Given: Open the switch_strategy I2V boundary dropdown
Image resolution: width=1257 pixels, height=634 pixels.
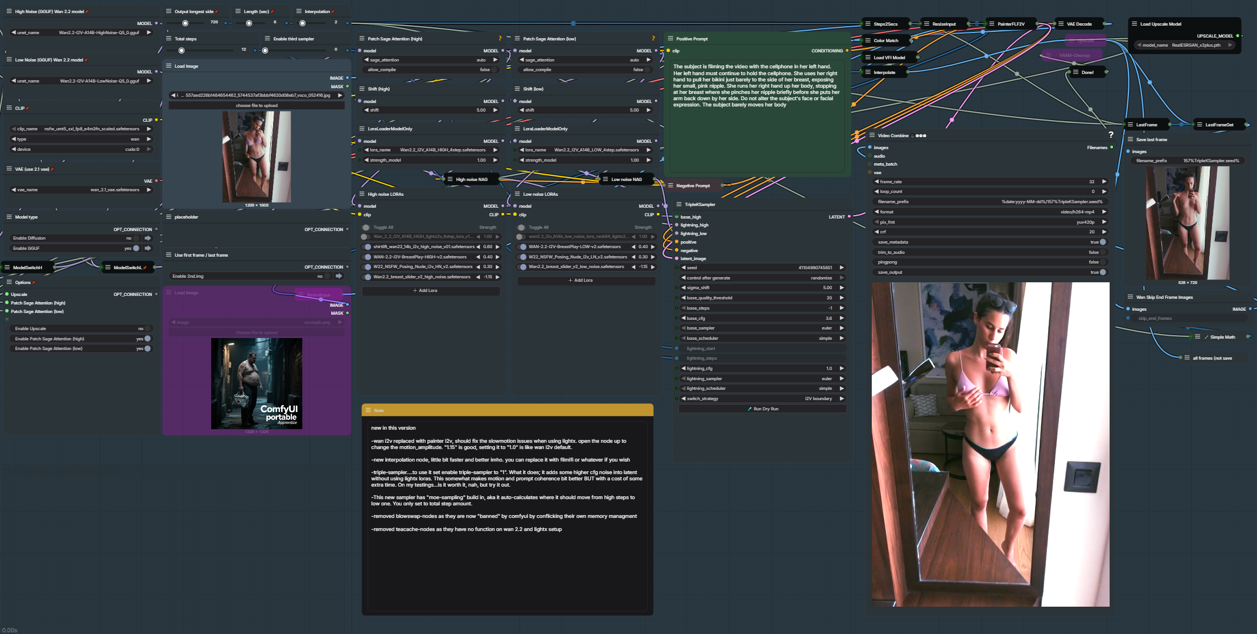Looking at the screenshot, I should point(763,398).
